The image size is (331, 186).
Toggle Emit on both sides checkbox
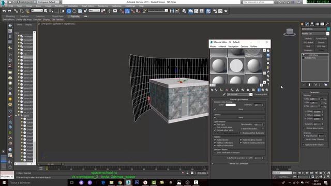[215, 128]
